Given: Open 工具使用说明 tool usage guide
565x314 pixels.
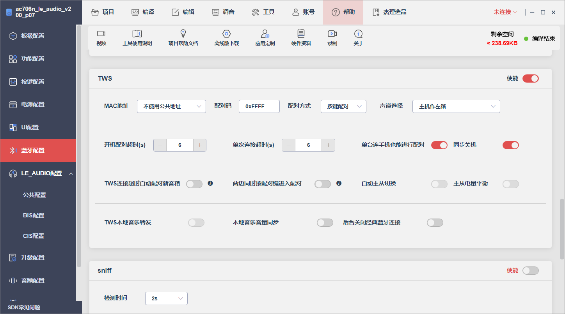Looking at the screenshot, I should click(137, 34).
